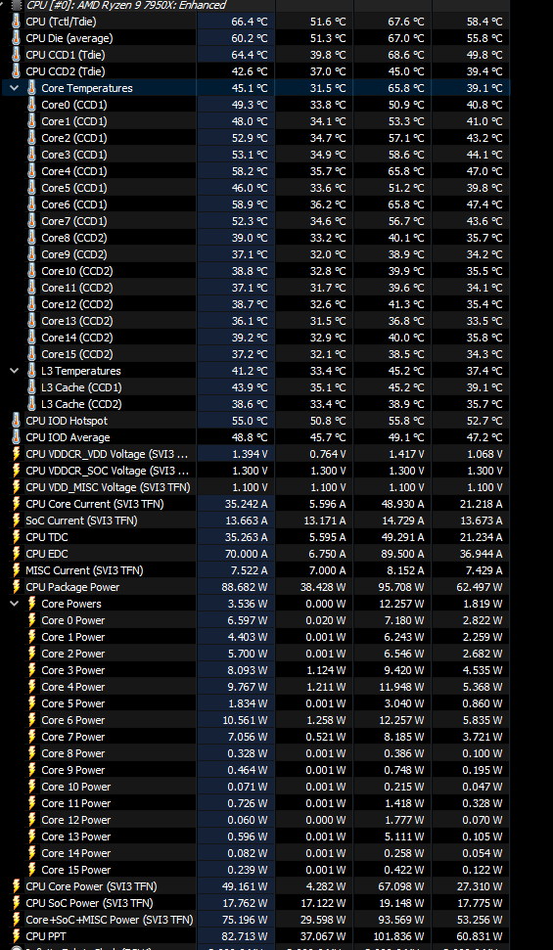This screenshot has width=553, height=950.
Task: Select the Core12 (CCD2) sensor row
Action: (x=254, y=304)
